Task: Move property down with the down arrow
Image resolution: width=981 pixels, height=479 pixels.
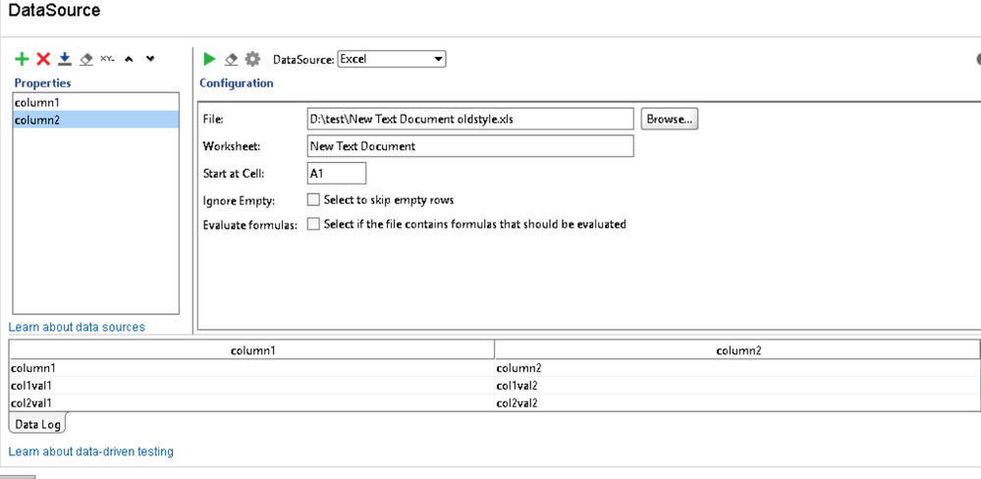Action: pos(150,60)
